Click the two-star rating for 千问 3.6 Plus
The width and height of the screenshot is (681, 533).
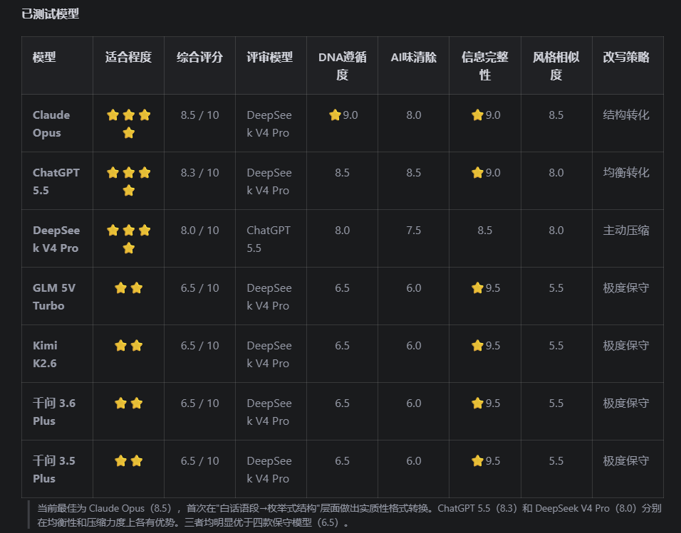[x=128, y=403]
